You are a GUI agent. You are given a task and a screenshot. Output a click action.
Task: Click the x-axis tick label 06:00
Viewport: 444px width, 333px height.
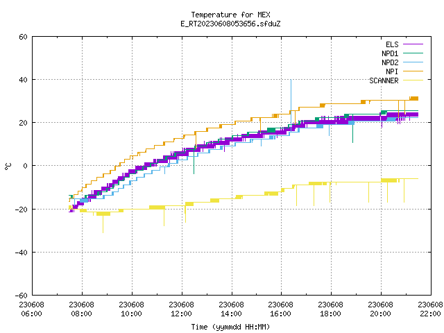pos(31,314)
